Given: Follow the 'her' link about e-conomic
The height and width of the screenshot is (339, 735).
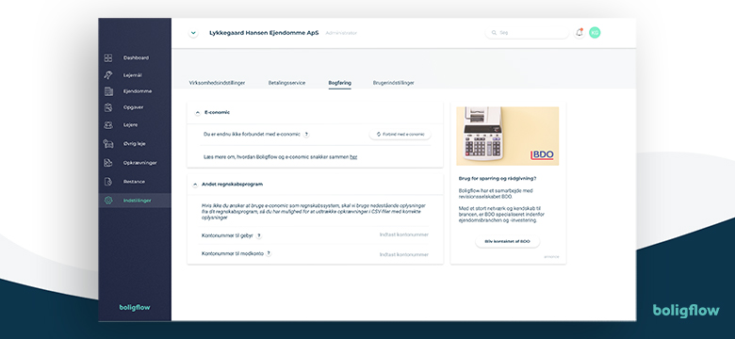Looking at the screenshot, I should [x=353, y=157].
